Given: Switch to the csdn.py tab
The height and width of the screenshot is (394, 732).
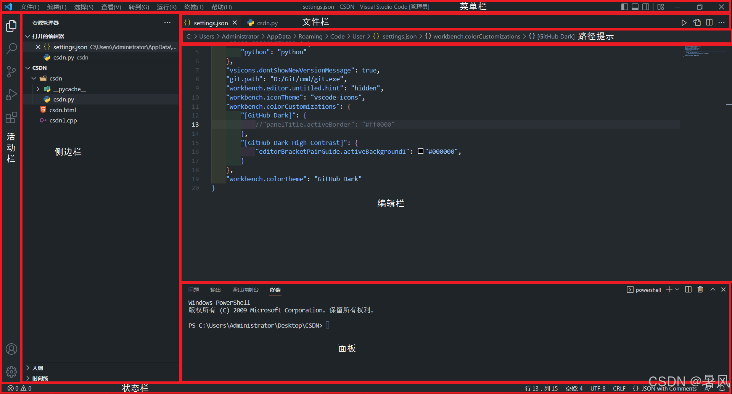Looking at the screenshot, I should [x=267, y=23].
